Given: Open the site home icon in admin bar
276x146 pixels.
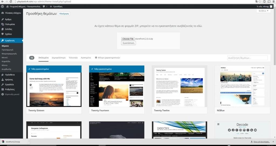Looking at the screenshot, I should pyautogui.click(x=7, y=6).
